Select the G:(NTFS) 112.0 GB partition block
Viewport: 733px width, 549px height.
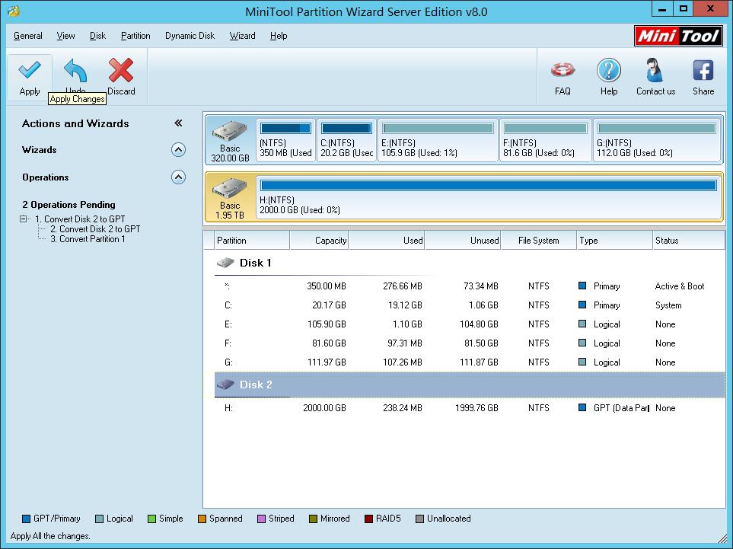[x=656, y=140]
